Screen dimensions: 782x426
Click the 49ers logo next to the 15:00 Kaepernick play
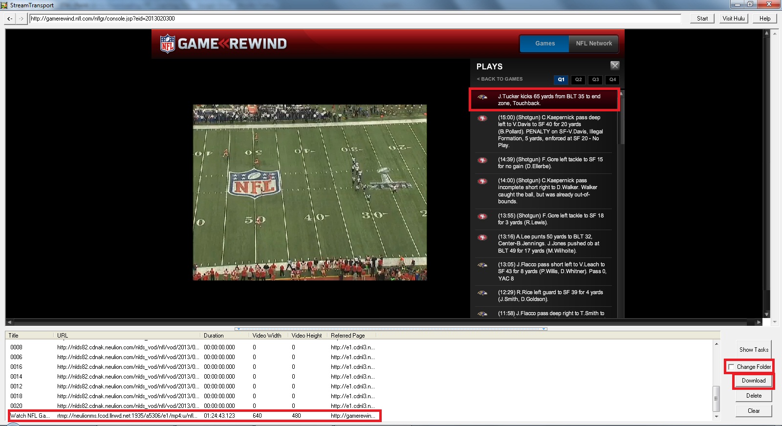coord(482,118)
